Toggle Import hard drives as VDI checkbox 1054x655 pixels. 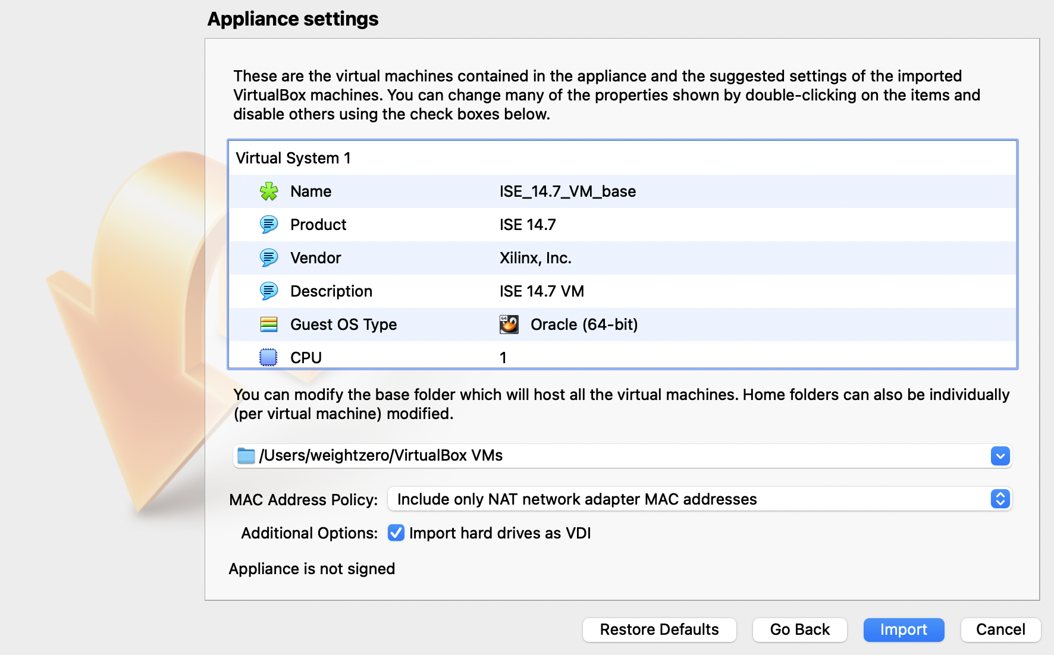396,533
